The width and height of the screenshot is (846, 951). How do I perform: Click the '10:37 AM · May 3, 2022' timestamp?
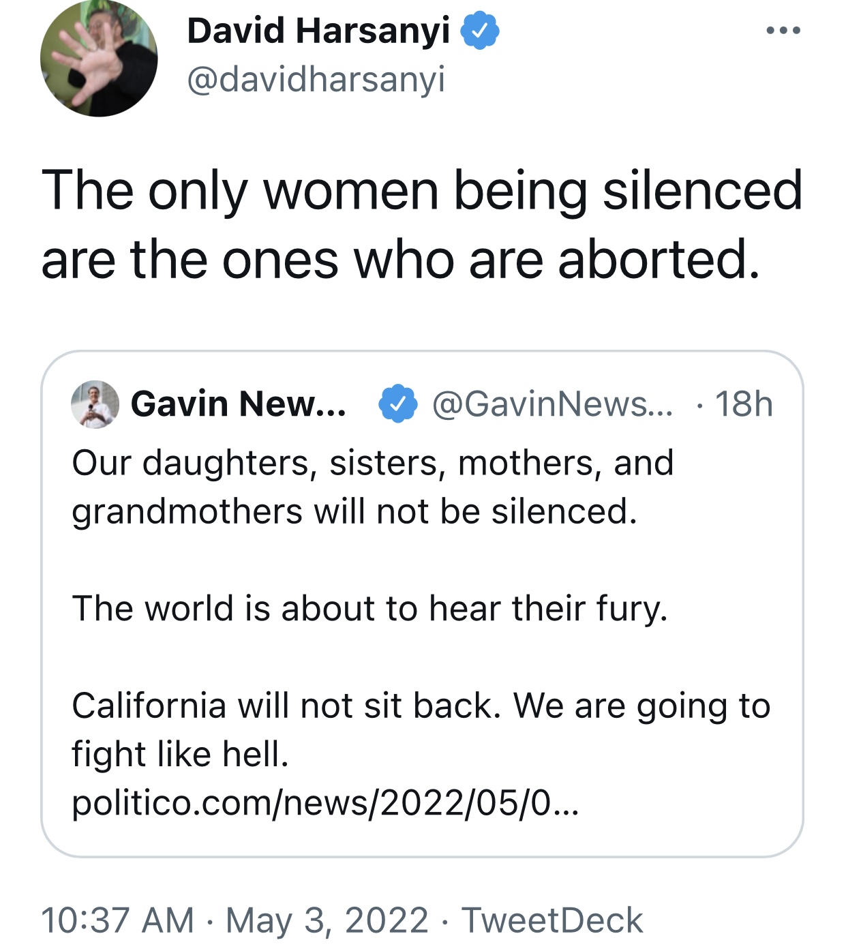point(235,920)
